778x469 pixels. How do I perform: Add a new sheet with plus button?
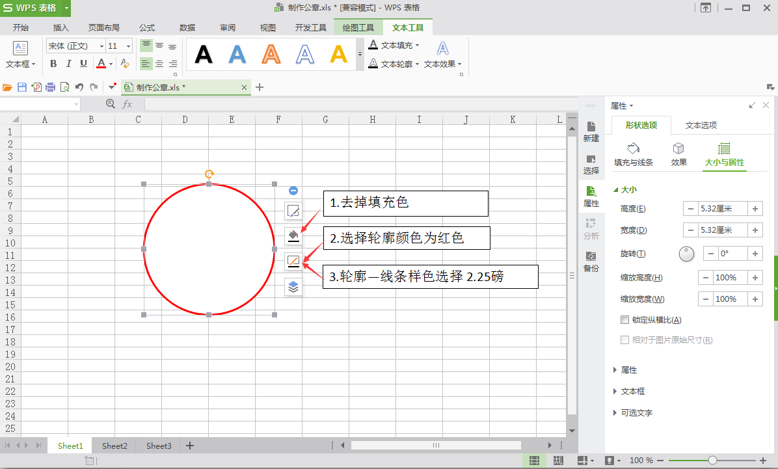[189, 446]
